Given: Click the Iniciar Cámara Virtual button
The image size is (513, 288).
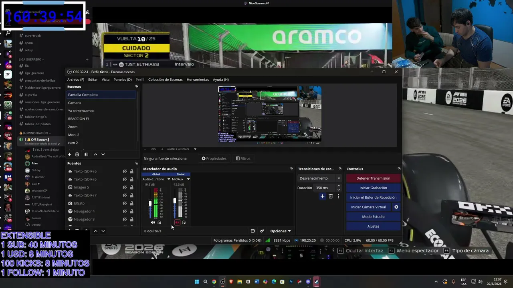Looking at the screenshot, I should pos(368,207).
